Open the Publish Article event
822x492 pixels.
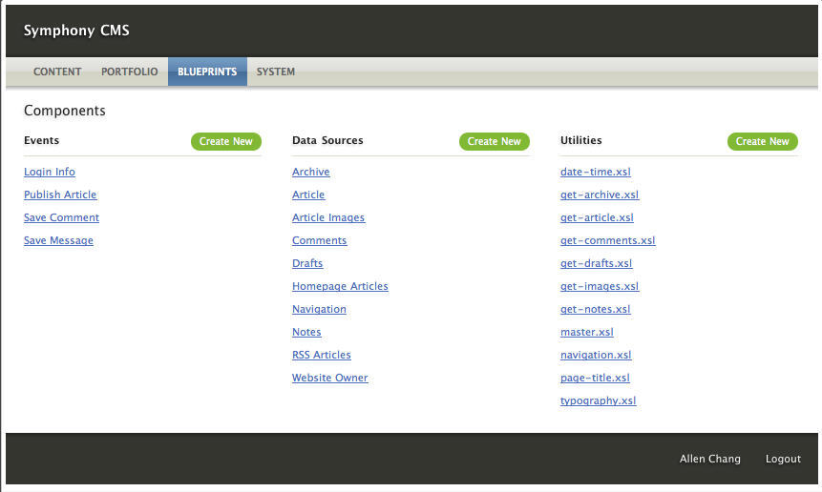tap(60, 195)
